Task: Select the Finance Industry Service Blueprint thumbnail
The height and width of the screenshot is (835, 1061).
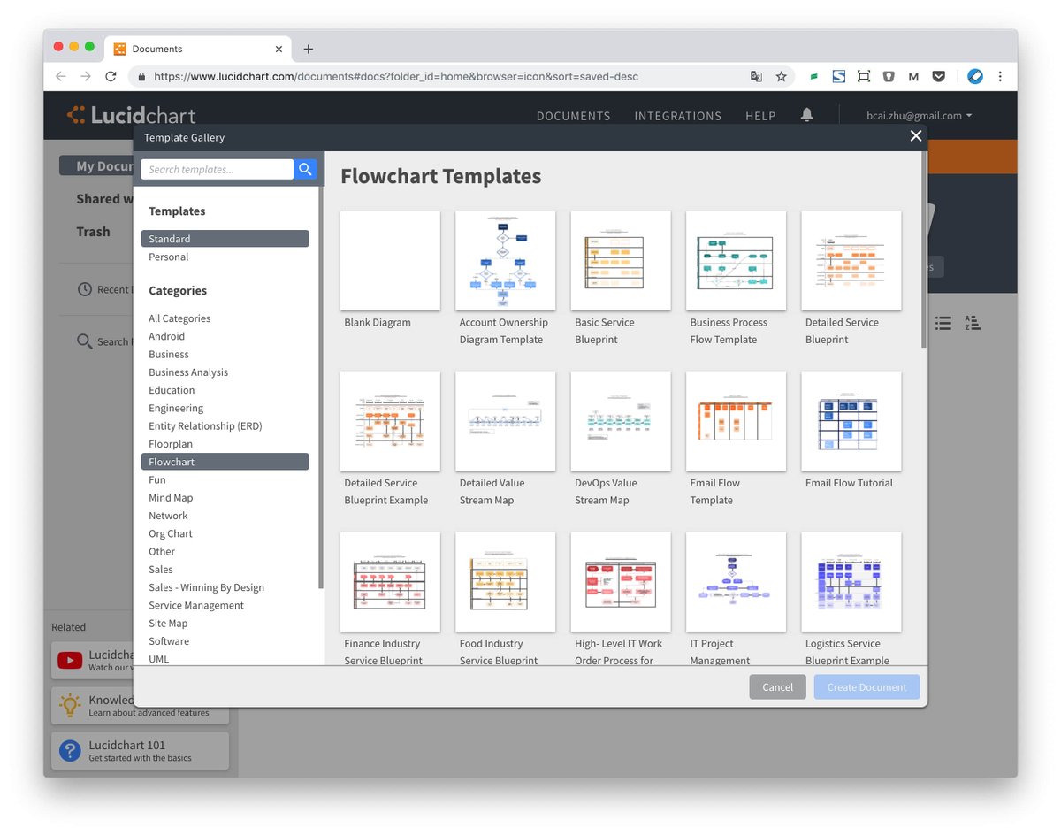Action: click(390, 581)
